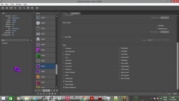Open the Find (magnifier) tool

(x=24, y=8)
